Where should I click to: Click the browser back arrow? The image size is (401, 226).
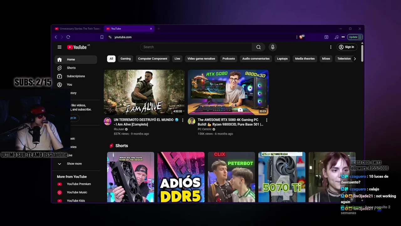pyautogui.click(x=56, y=37)
